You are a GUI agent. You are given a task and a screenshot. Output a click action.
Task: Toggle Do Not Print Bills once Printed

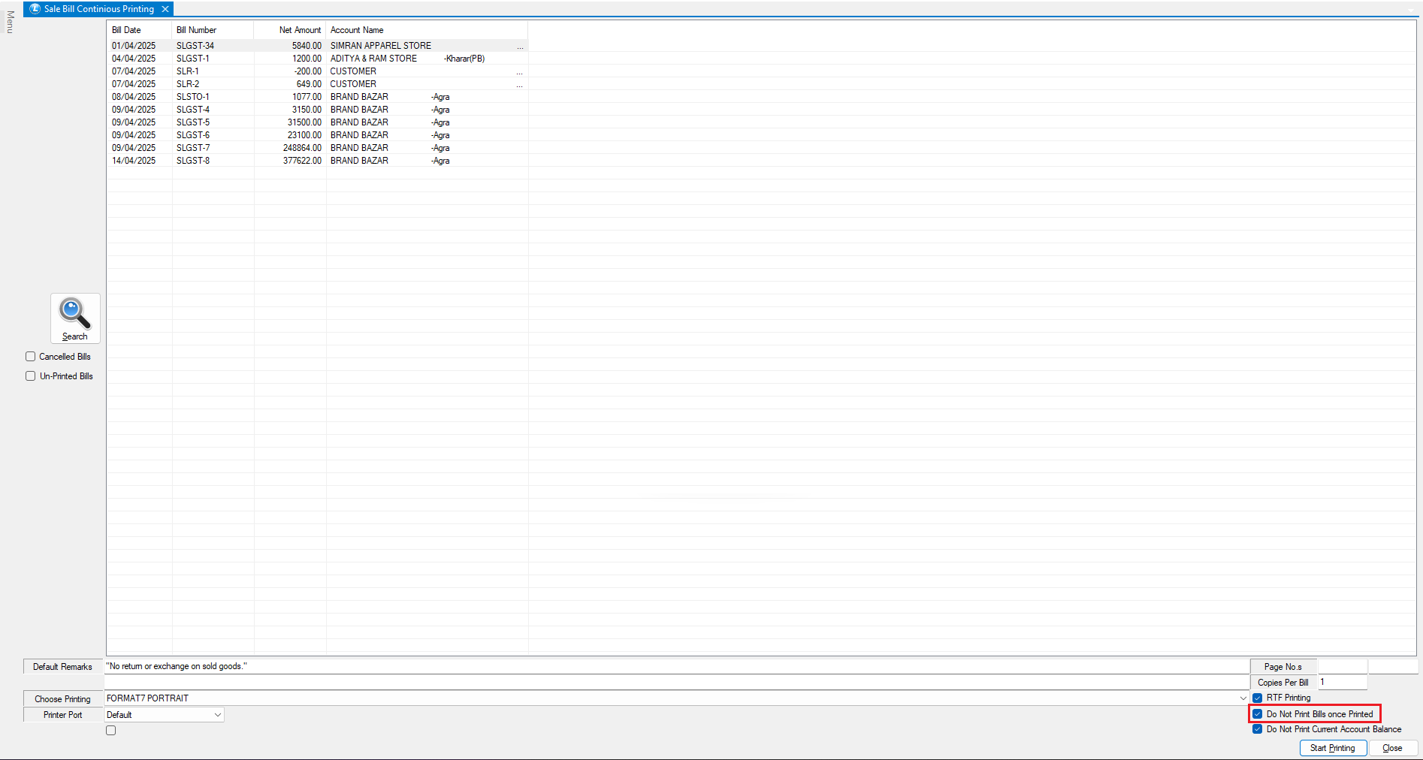point(1257,714)
